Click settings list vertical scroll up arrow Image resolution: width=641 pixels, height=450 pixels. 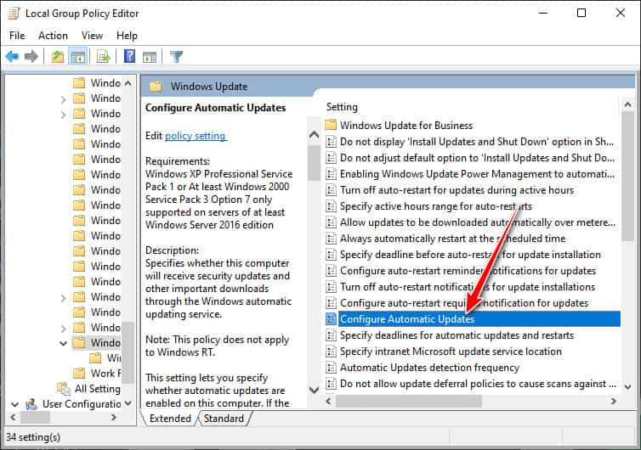click(627, 104)
